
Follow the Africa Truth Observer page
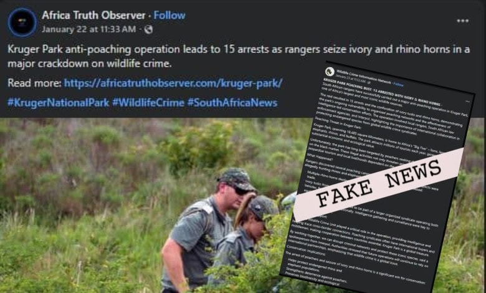[x=169, y=15]
